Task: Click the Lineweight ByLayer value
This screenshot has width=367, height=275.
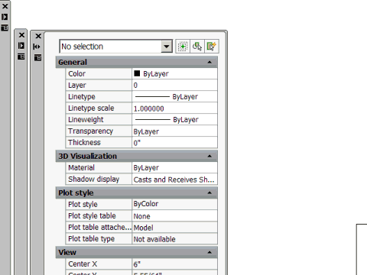Action: pos(175,120)
